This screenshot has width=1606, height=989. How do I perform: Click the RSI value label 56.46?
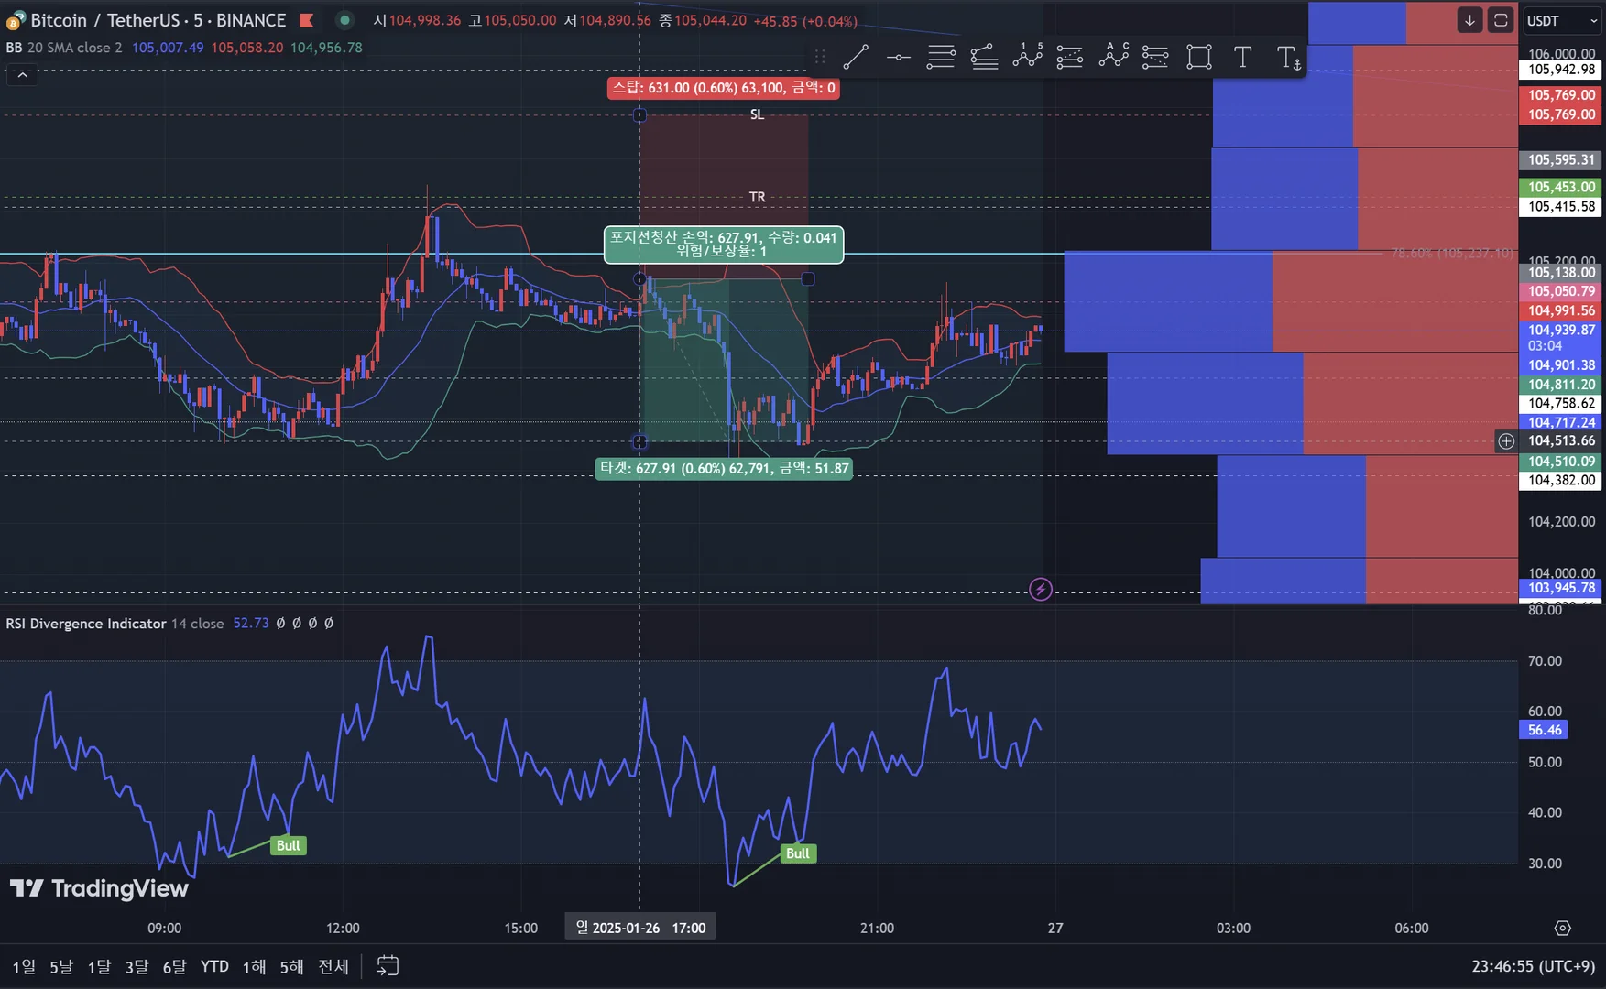tap(1544, 730)
